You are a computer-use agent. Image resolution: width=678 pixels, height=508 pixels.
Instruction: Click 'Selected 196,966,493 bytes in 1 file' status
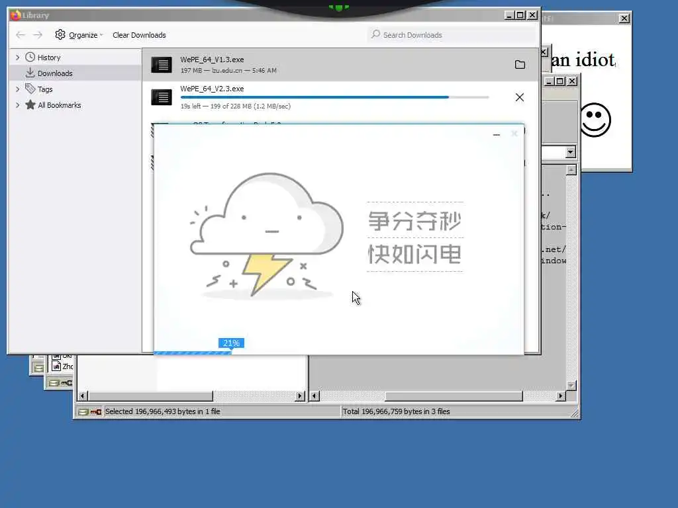[x=163, y=411]
